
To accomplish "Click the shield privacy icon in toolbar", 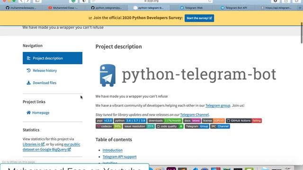I will pos(84,1).
